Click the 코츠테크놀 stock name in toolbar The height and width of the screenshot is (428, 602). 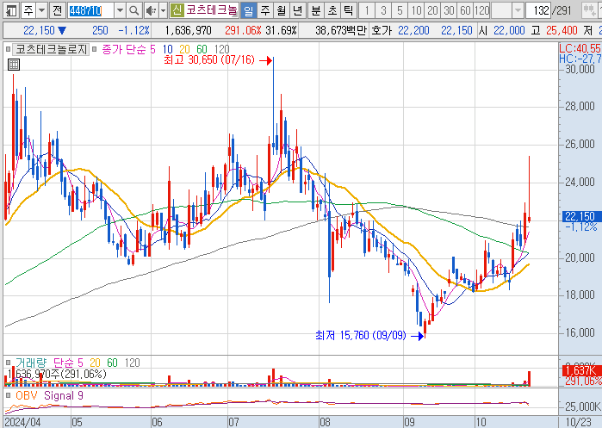click(211, 10)
